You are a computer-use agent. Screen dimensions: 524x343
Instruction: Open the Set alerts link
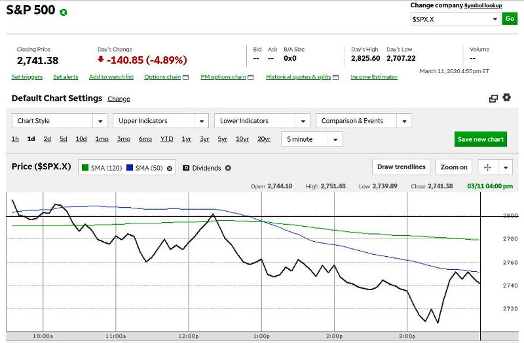(65, 77)
